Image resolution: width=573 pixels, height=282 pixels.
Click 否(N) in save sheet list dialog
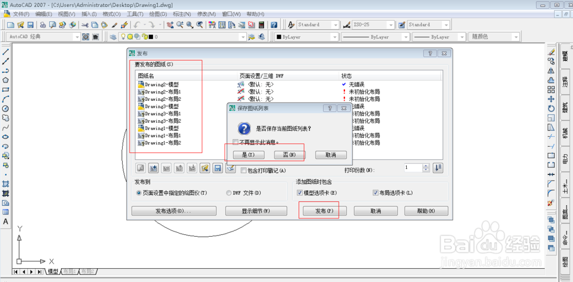coord(289,155)
